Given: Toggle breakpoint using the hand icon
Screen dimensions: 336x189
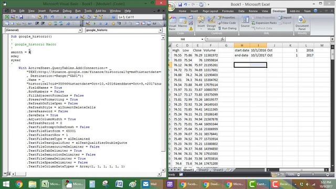Looking at the screenshot, I should pyautogui.click(x=50, y=23).
